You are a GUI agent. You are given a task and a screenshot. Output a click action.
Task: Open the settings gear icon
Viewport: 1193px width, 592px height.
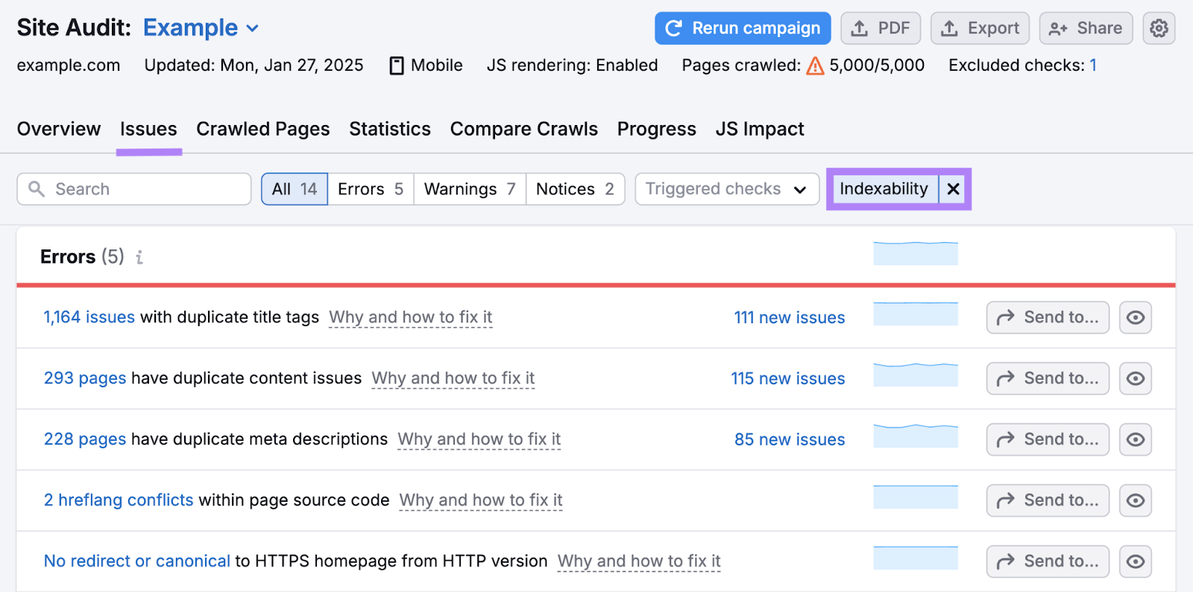pyautogui.click(x=1159, y=28)
